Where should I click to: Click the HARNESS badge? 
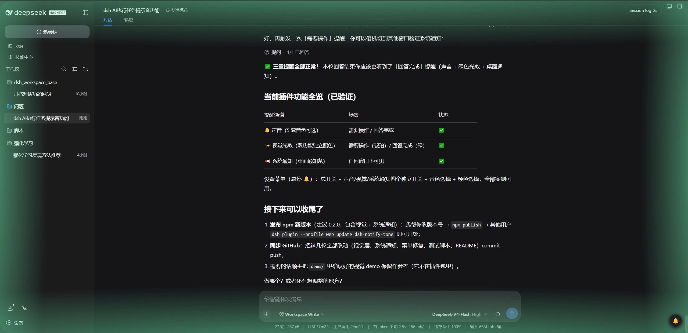pos(58,13)
